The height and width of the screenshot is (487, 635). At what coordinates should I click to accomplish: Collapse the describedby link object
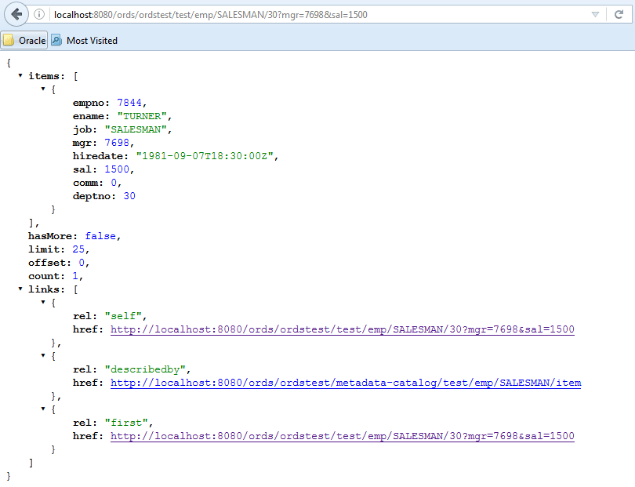click(x=43, y=355)
